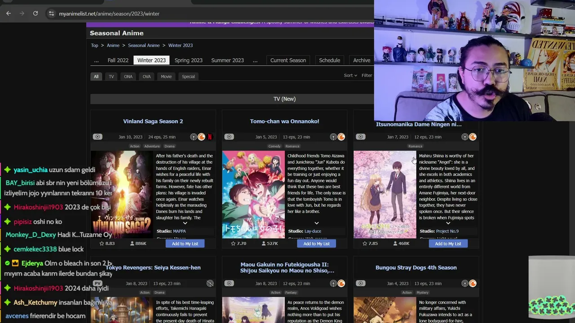The height and width of the screenshot is (323, 575).
Task: Open the Tokyo Revengers: Seiya Kessen-hen title link
Action: pos(153,267)
